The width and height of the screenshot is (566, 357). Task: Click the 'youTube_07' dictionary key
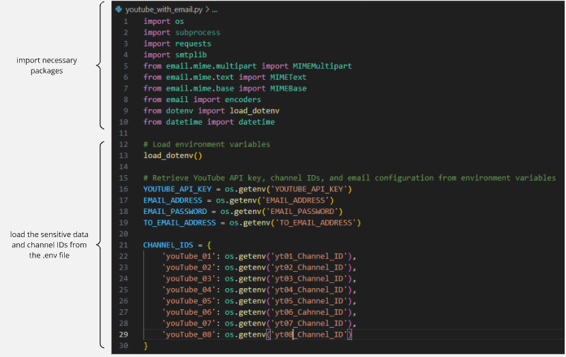click(188, 323)
